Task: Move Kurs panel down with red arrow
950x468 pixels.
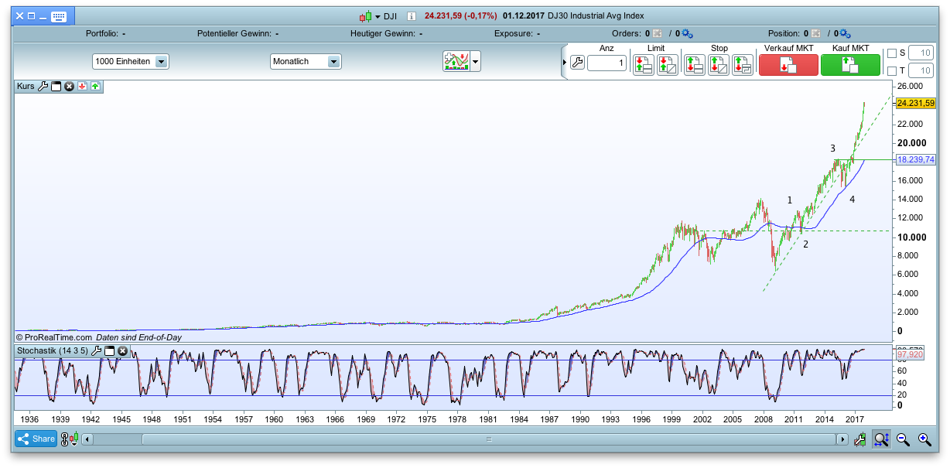Action: [x=82, y=87]
